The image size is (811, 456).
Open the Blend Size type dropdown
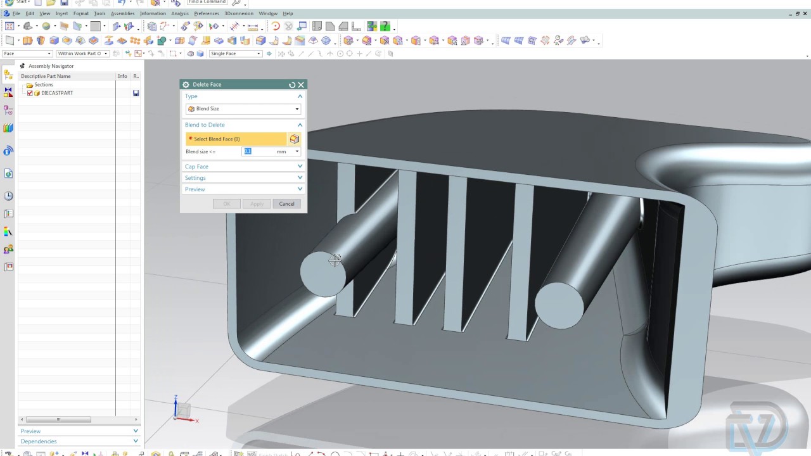click(243, 109)
